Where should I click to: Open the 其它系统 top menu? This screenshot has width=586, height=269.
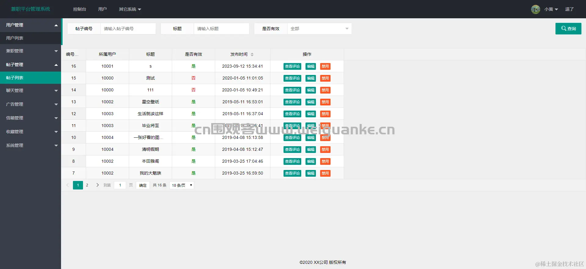click(x=130, y=9)
